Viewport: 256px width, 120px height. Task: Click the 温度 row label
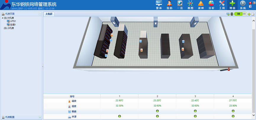click(74, 101)
